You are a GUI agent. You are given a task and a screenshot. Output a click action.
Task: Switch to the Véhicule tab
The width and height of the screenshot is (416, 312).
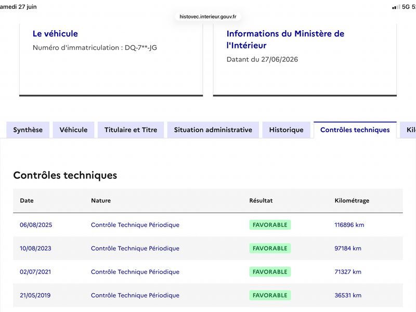(73, 129)
